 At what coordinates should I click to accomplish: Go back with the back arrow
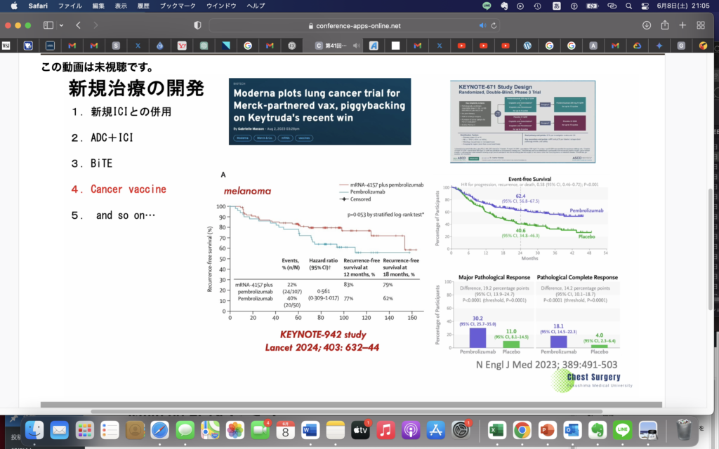(x=78, y=25)
